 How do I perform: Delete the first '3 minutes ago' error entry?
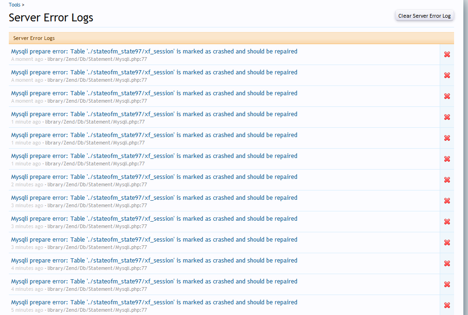tap(447, 201)
